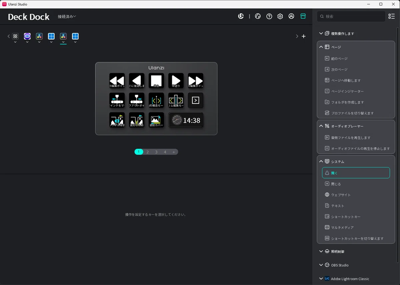Open the purple robot profile icon
This screenshot has height=285, width=400.
point(27,36)
